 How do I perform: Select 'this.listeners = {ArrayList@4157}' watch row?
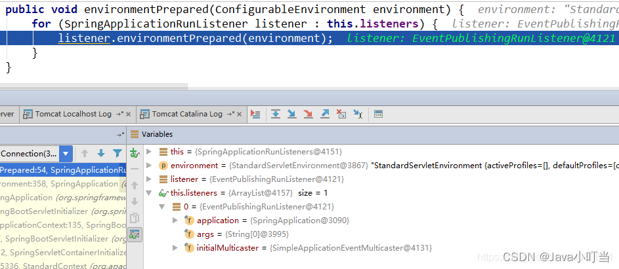coord(381,193)
